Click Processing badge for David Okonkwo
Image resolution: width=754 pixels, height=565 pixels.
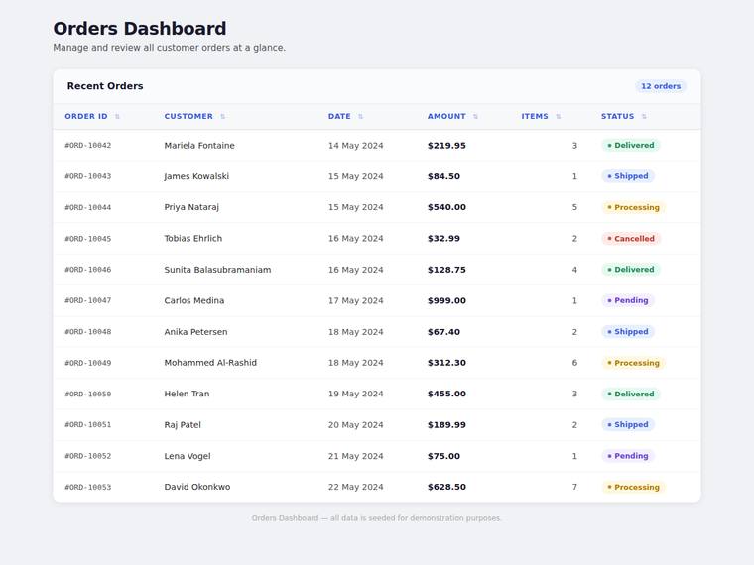tap(633, 487)
